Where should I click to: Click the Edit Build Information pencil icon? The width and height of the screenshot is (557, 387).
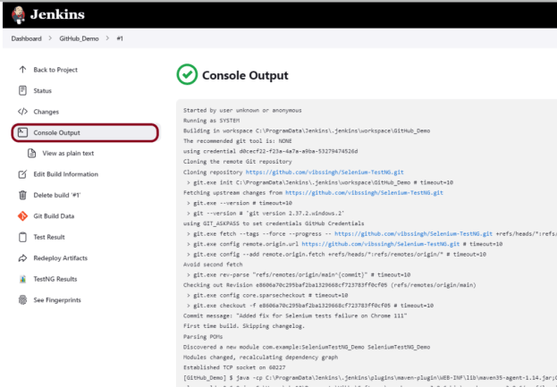pos(22,173)
